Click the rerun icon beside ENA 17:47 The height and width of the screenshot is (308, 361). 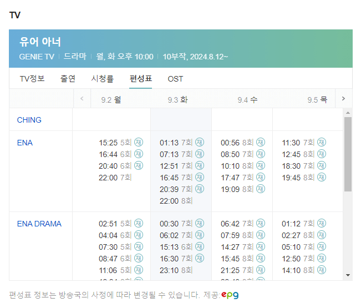(261, 177)
